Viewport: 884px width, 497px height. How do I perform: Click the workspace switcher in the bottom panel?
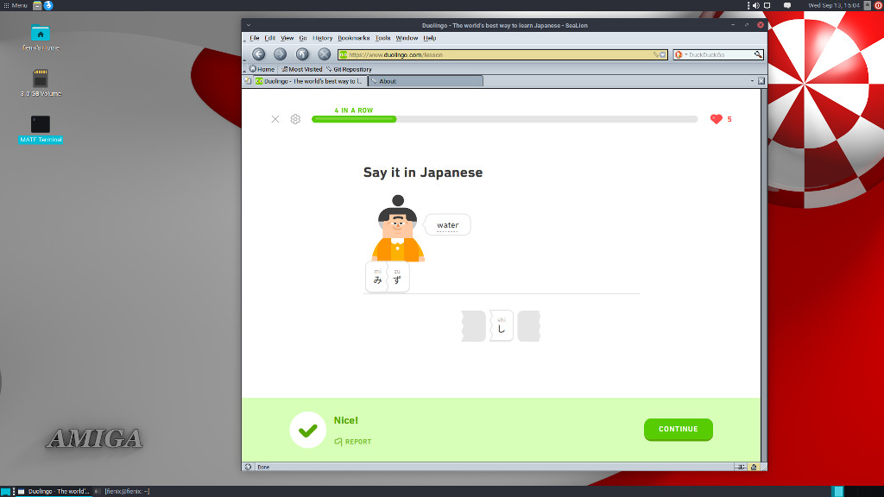[x=857, y=491]
